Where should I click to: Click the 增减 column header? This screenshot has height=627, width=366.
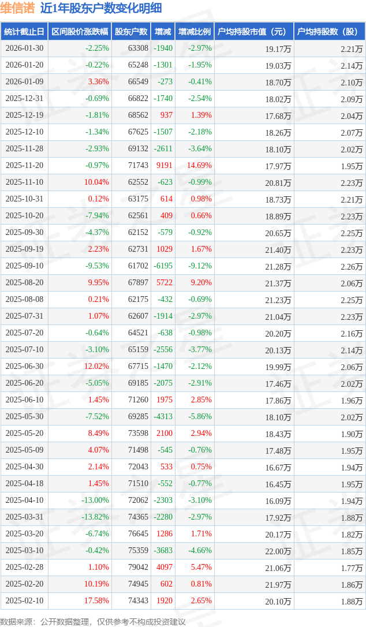[x=163, y=32]
